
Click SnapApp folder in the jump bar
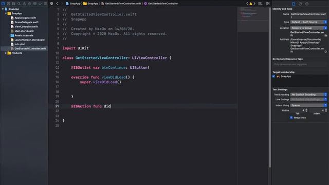point(90,4)
